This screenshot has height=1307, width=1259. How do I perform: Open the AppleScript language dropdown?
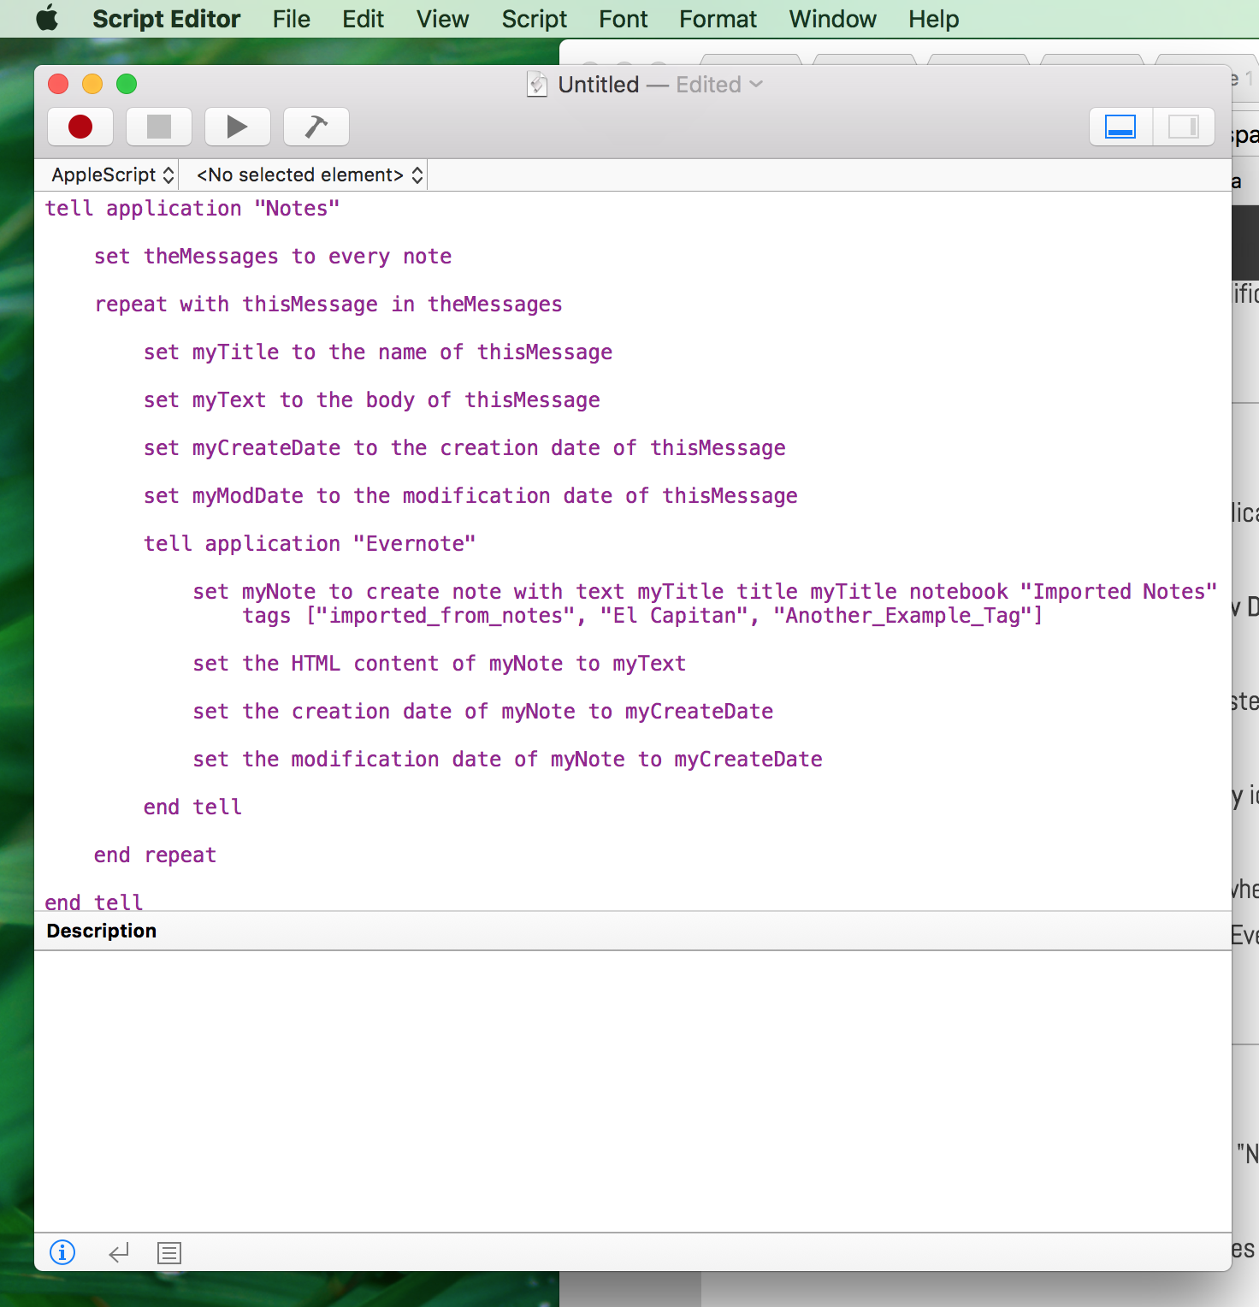112,174
